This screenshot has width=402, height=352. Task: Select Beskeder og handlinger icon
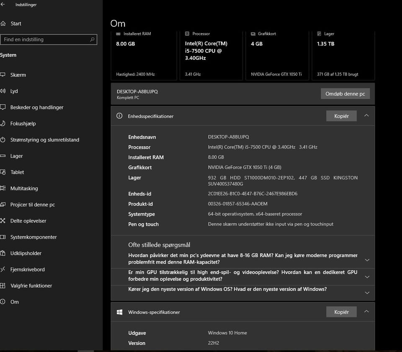click(x=3, y=107)
